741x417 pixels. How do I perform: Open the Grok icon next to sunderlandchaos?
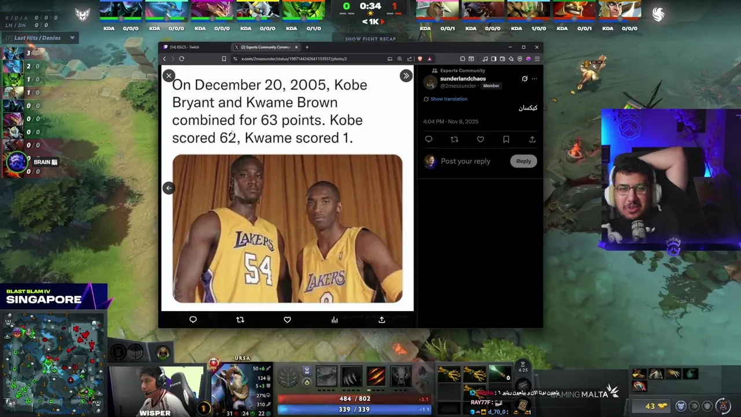[x=524, y=79]
